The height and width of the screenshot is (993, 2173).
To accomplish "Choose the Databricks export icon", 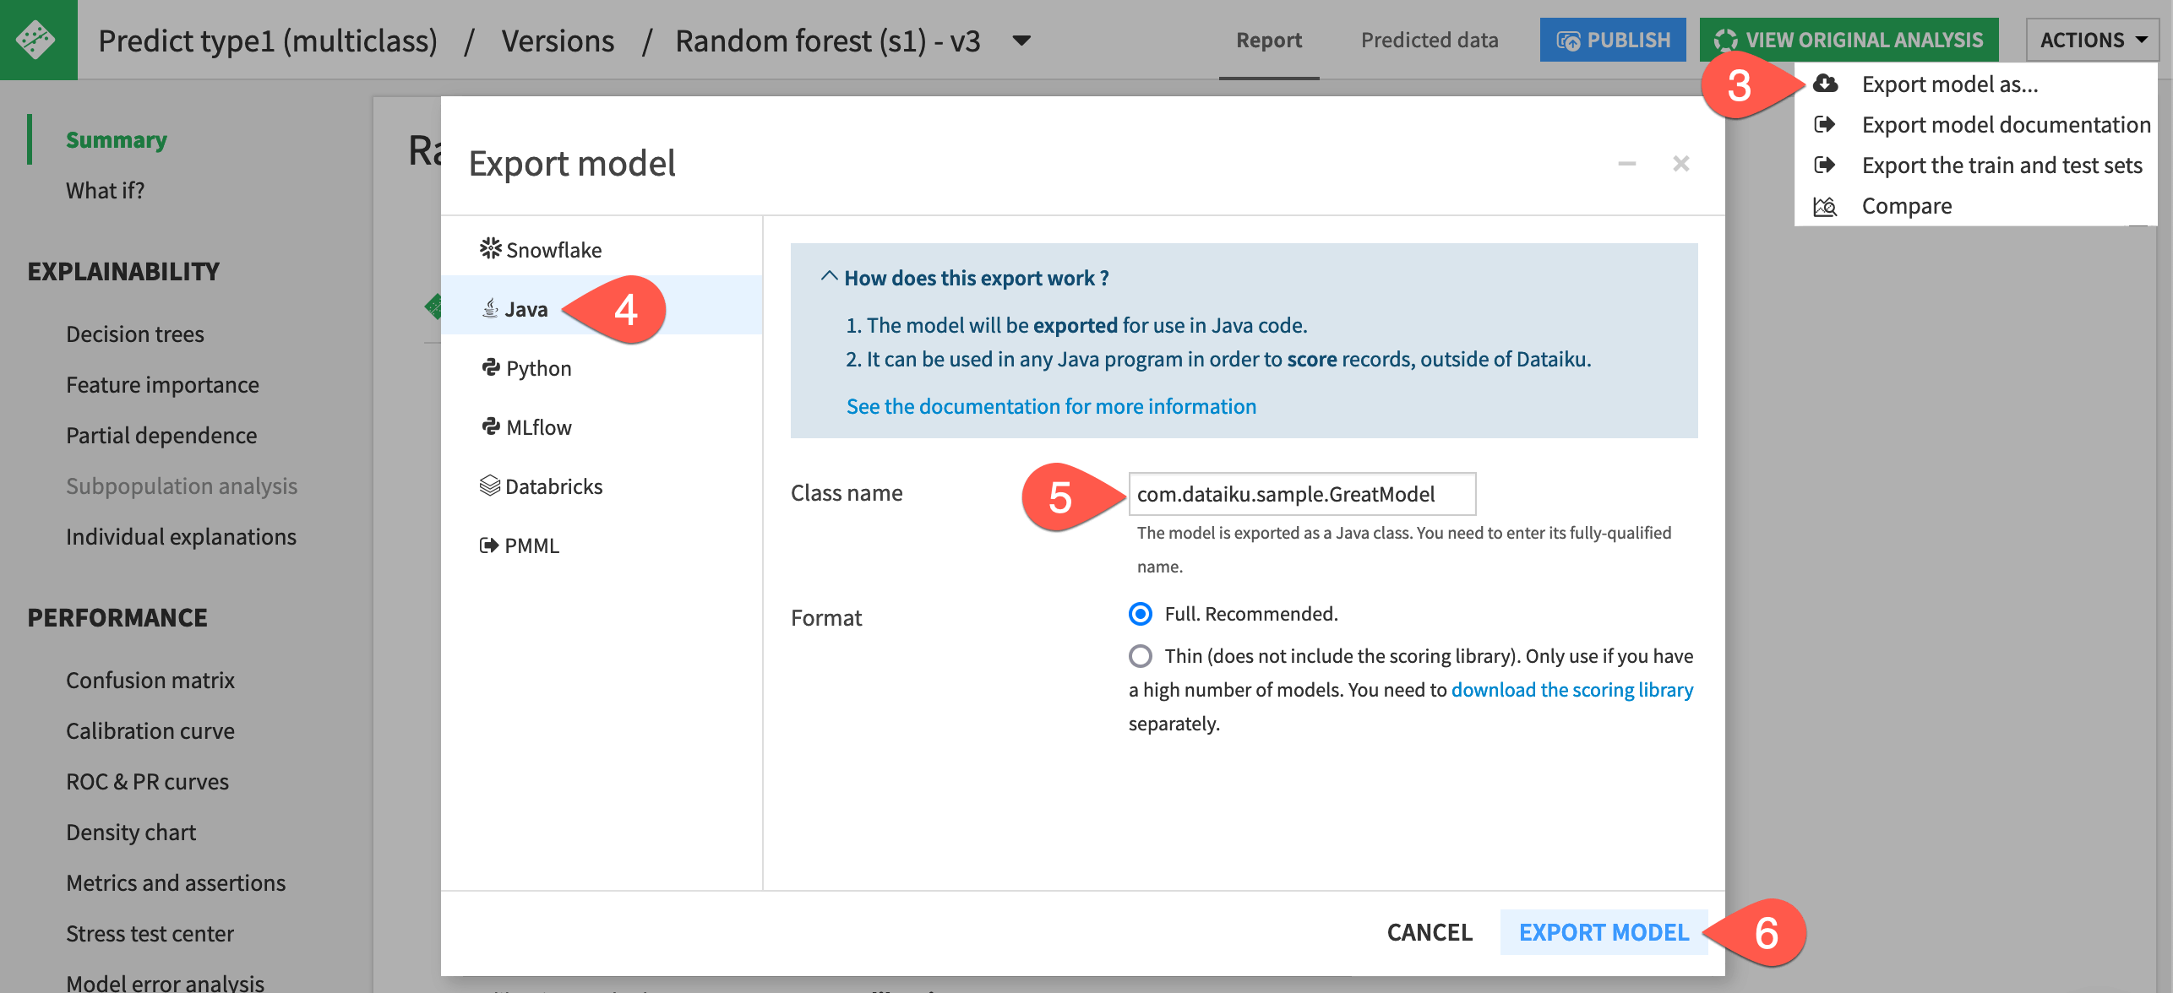I will point(489,486).
